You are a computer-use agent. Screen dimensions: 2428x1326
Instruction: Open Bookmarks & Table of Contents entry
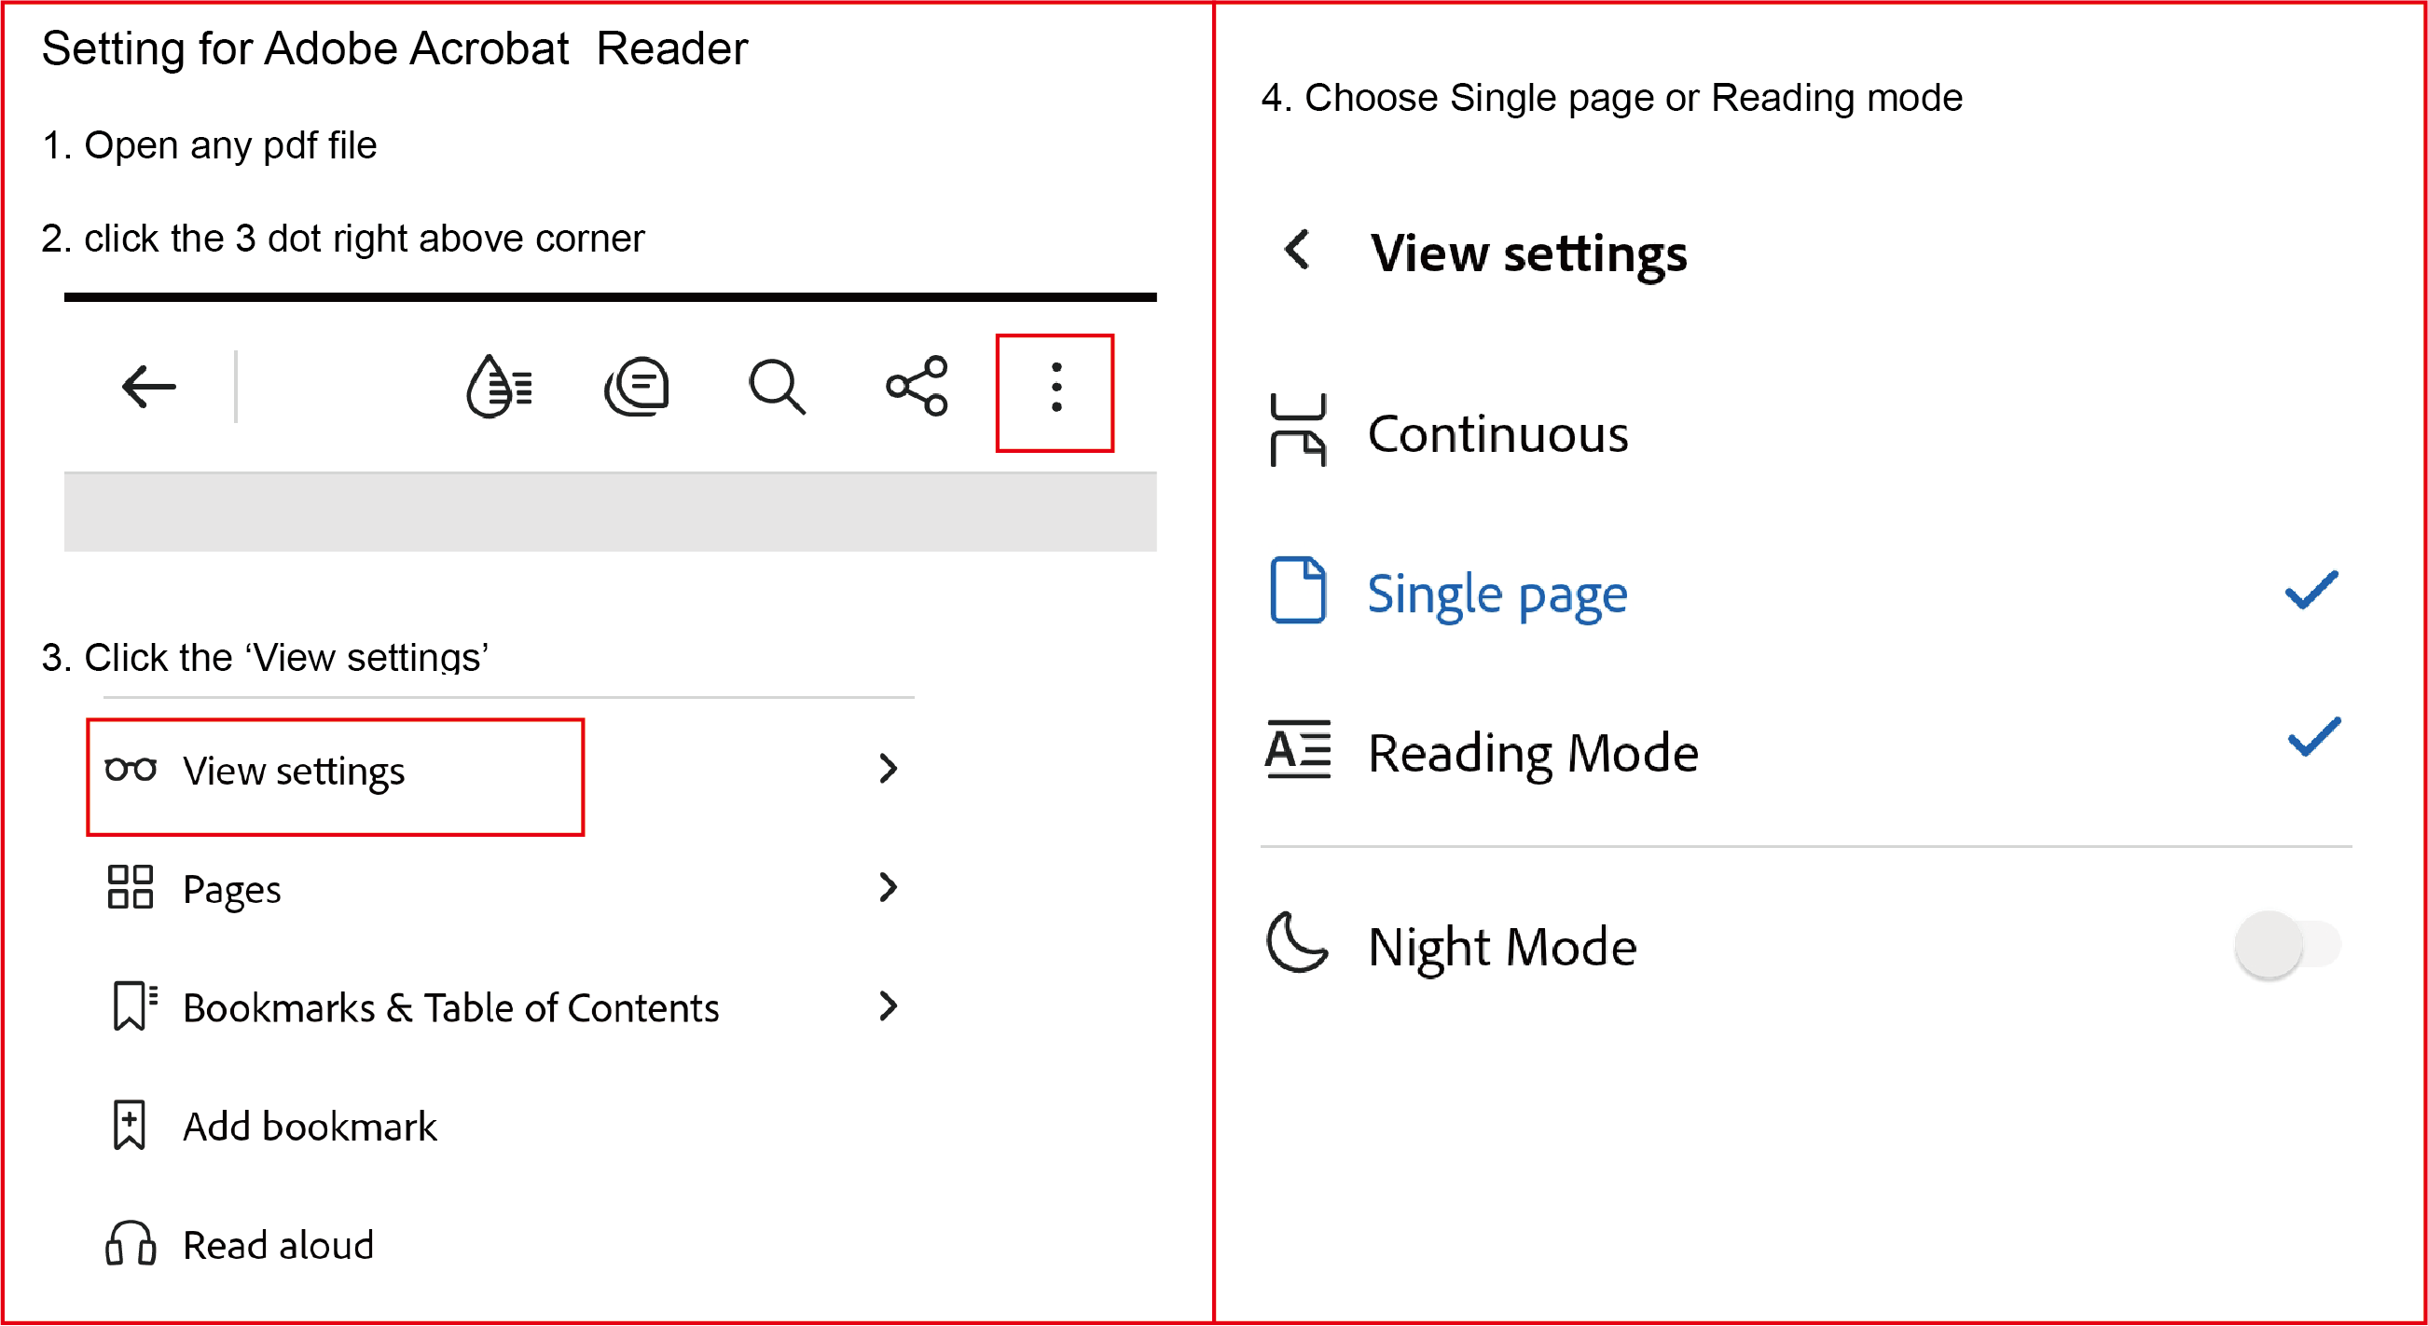point(450,1008)
